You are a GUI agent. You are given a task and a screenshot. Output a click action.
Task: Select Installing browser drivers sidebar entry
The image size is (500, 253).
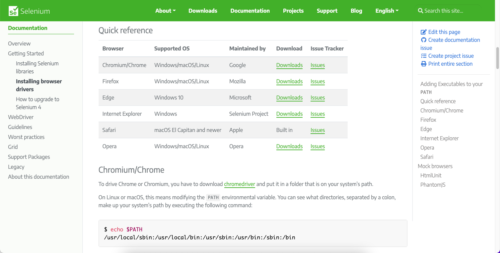(39, 85)
